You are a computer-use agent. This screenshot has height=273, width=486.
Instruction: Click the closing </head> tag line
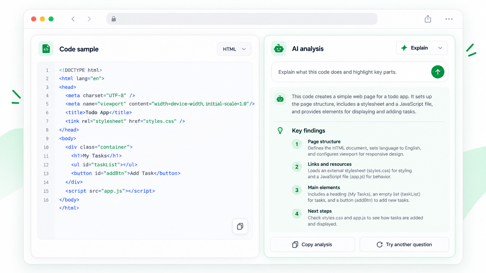(69, 130)
